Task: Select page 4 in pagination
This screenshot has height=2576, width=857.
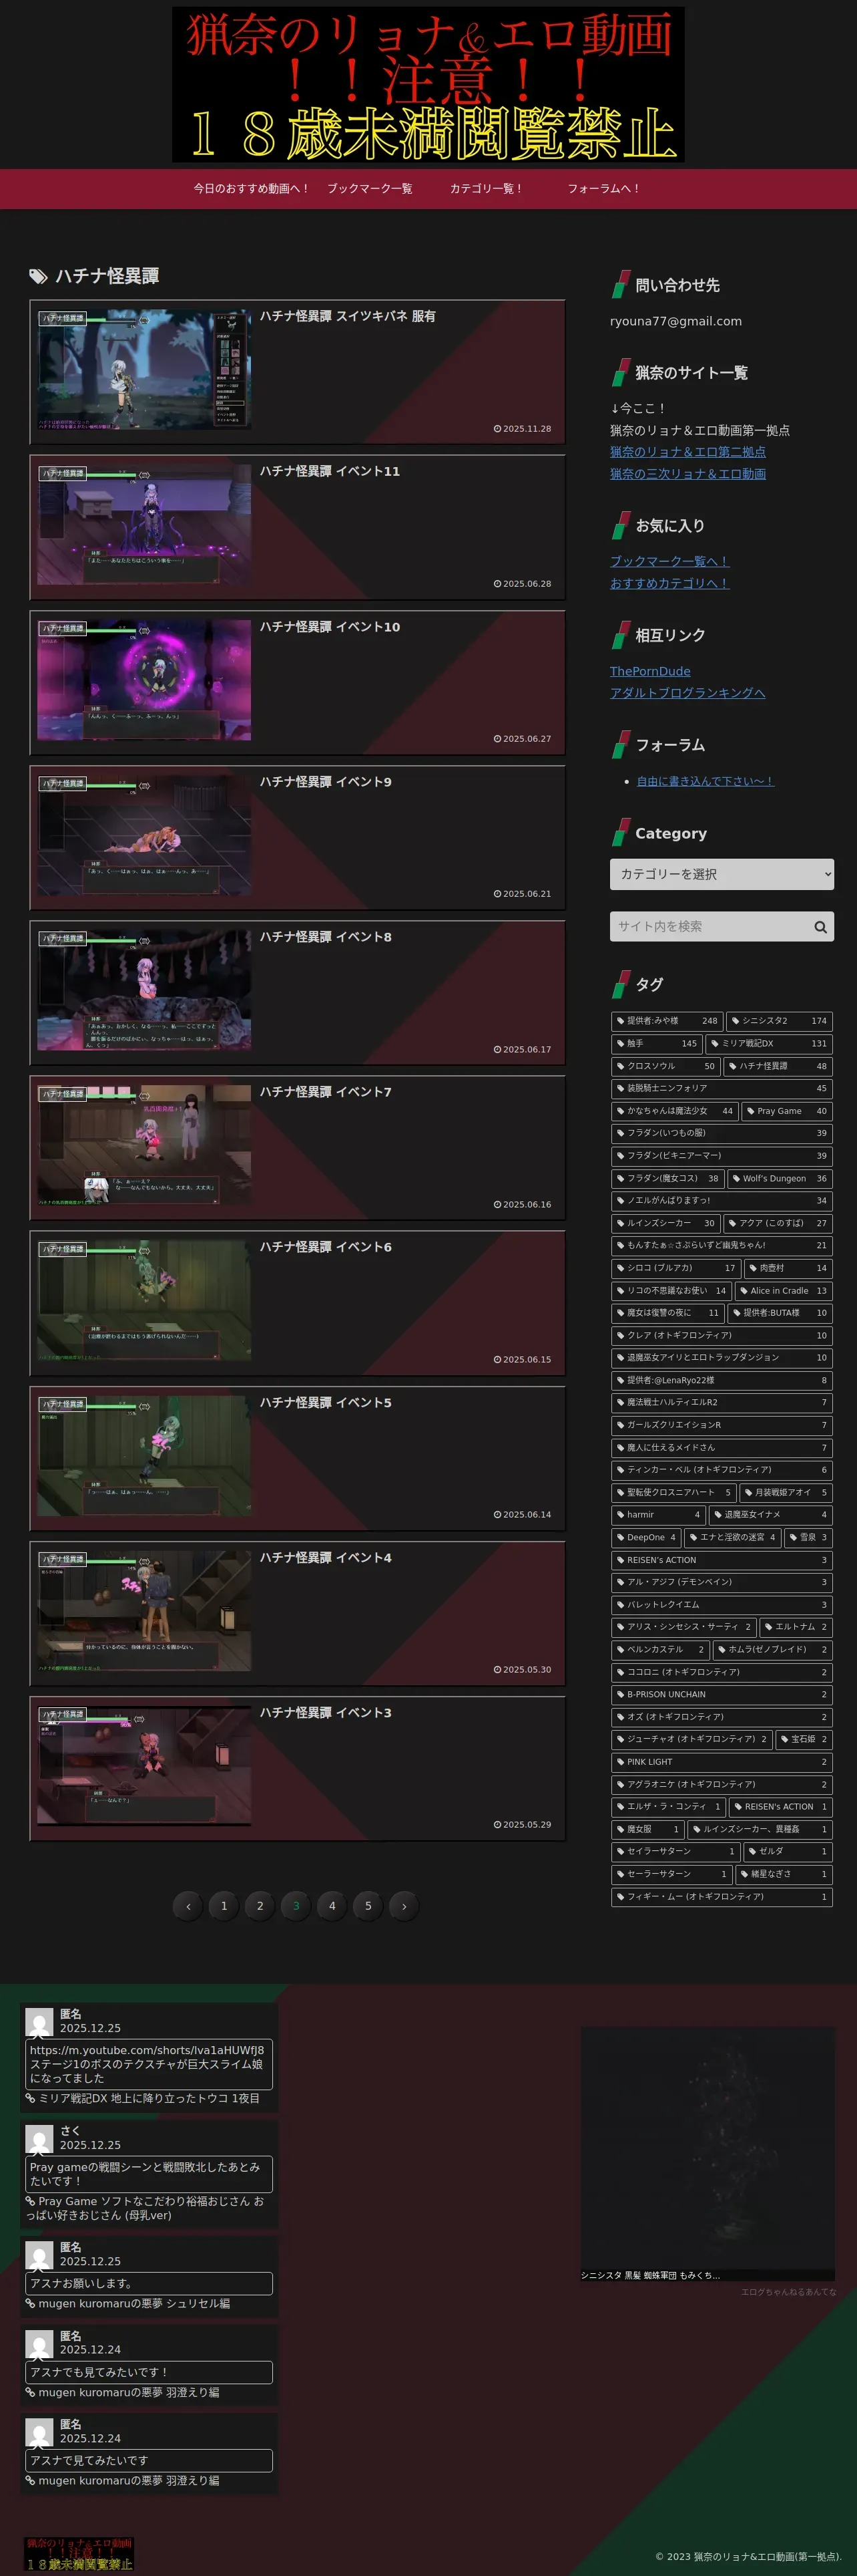Action: tap(332, 1906)
